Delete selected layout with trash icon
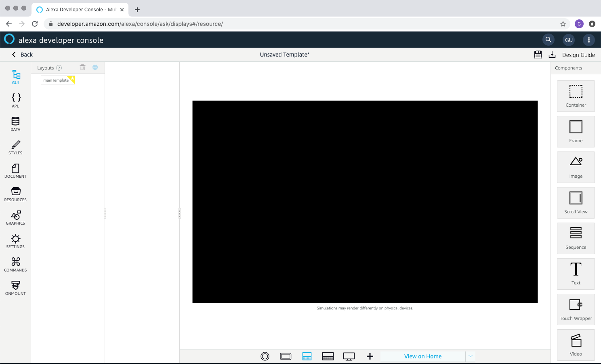This screenshot has width=601, height=364. [82, 67]
